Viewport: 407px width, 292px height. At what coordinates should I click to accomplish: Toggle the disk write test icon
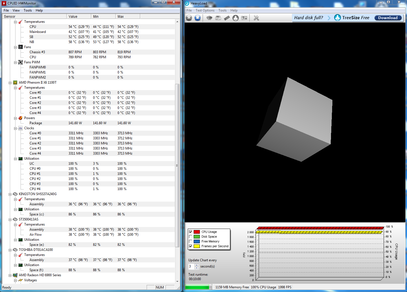(x=218, y=18)
